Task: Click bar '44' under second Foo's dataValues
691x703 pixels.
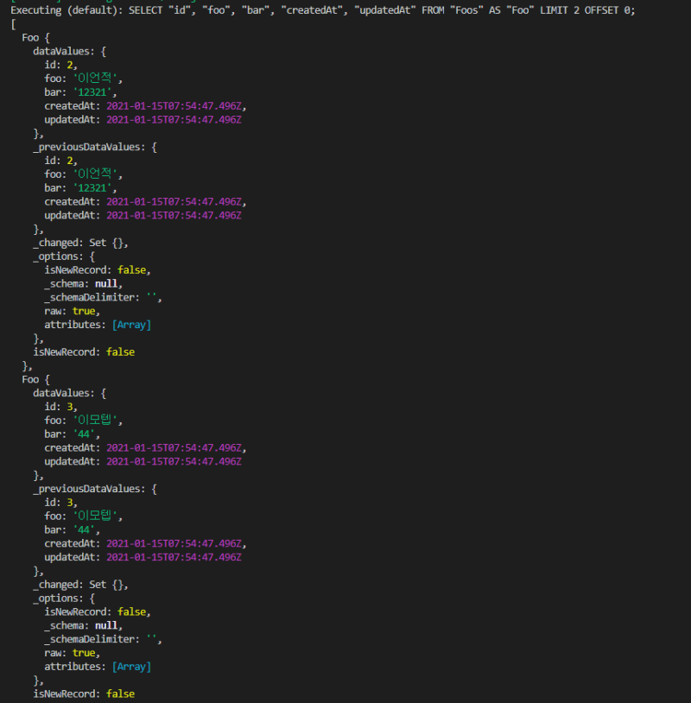Action: point(86,434)
